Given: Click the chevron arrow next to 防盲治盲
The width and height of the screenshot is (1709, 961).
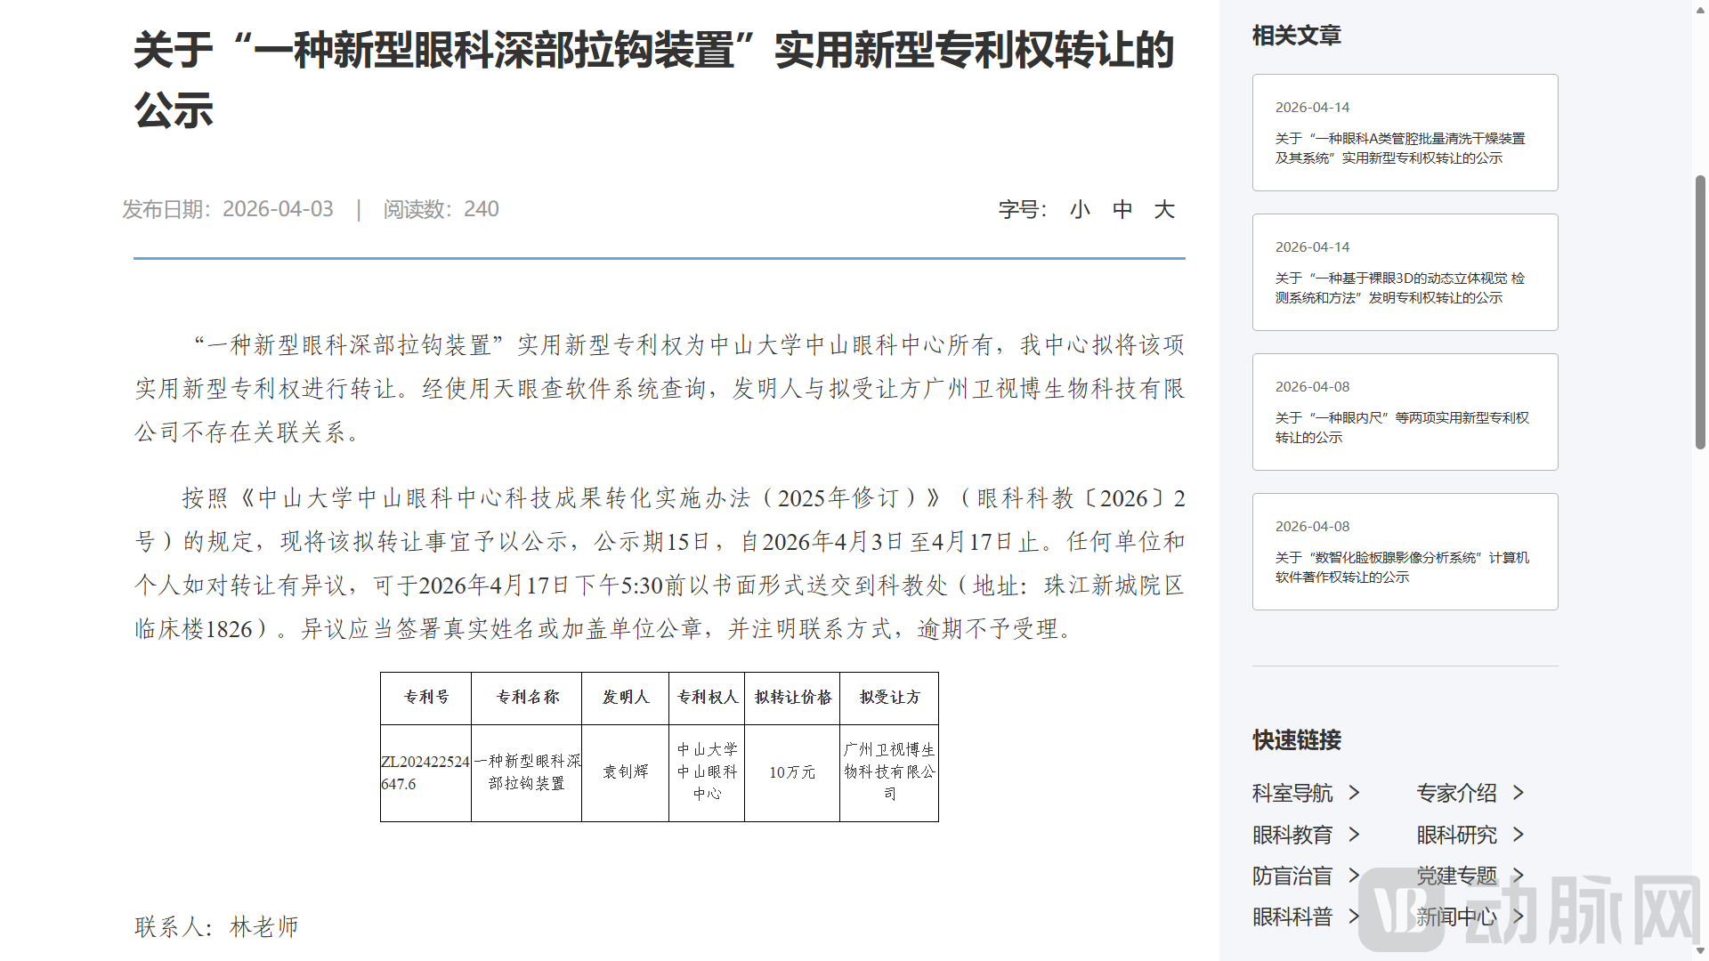Looking at the screenshot, I should point(1354,875).
